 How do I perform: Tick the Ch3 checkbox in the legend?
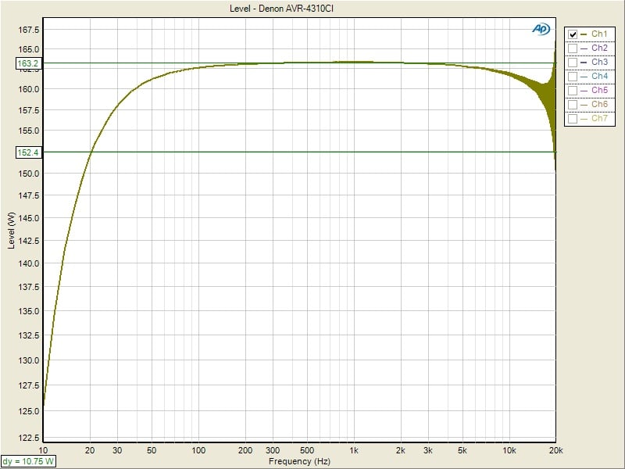click(573, 63)
